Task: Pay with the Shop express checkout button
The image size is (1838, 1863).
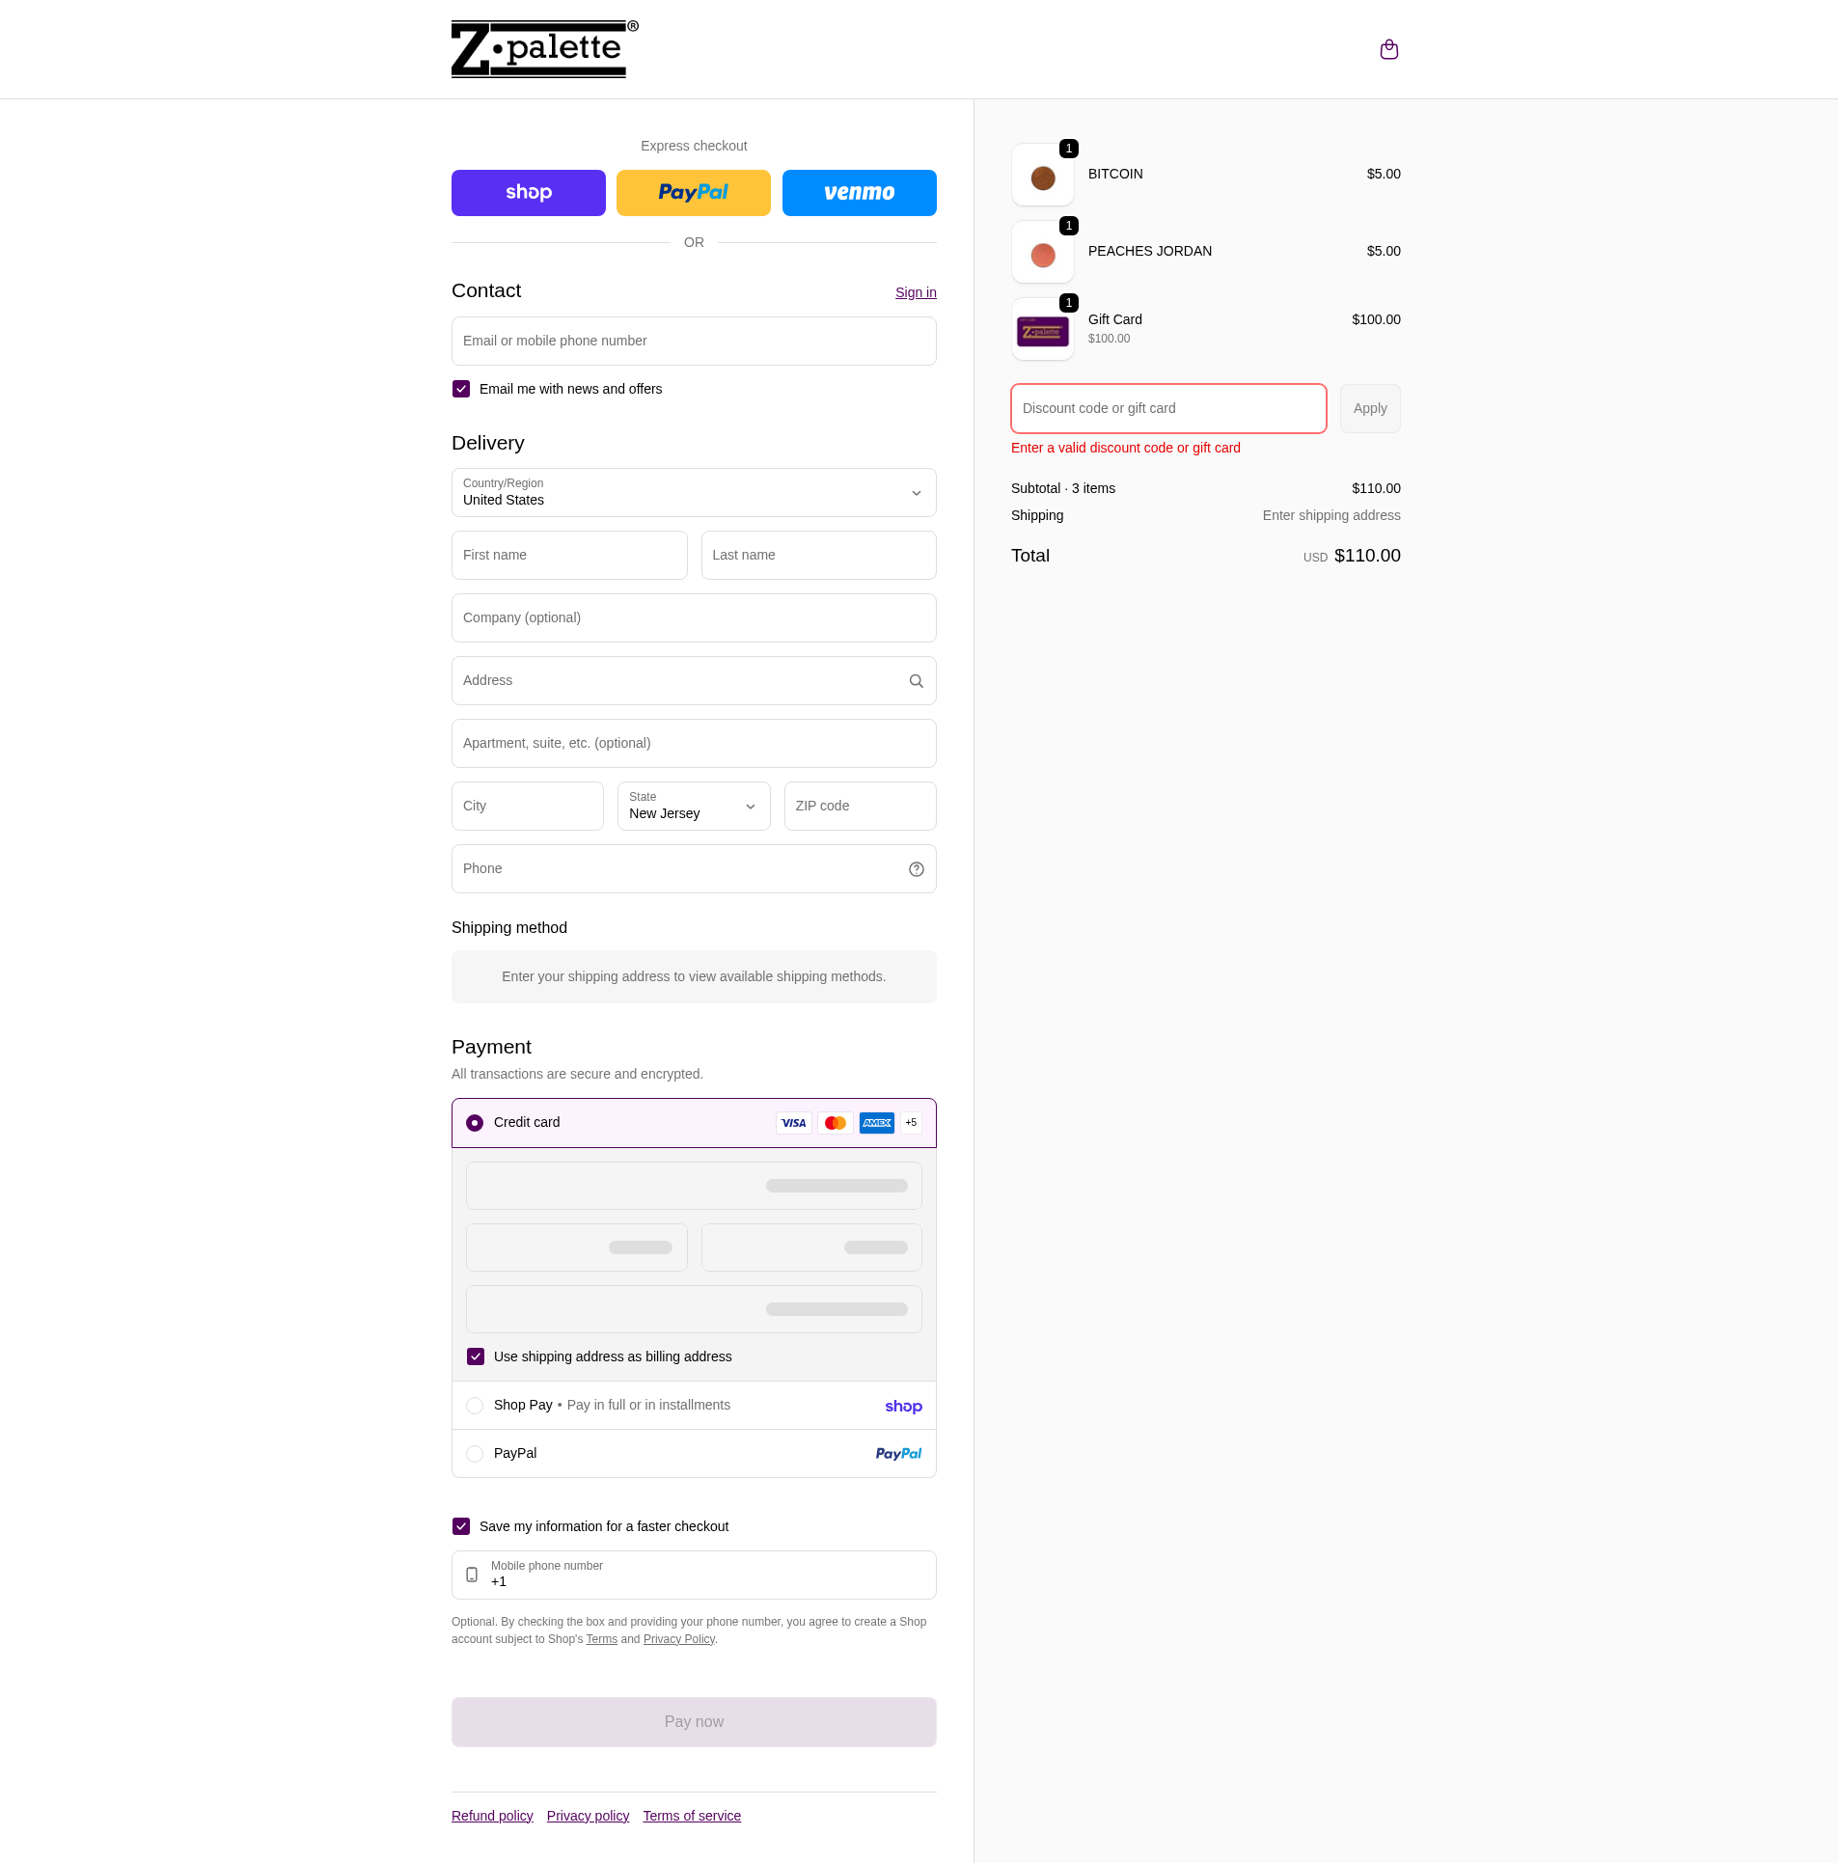Action: [528, 192]
